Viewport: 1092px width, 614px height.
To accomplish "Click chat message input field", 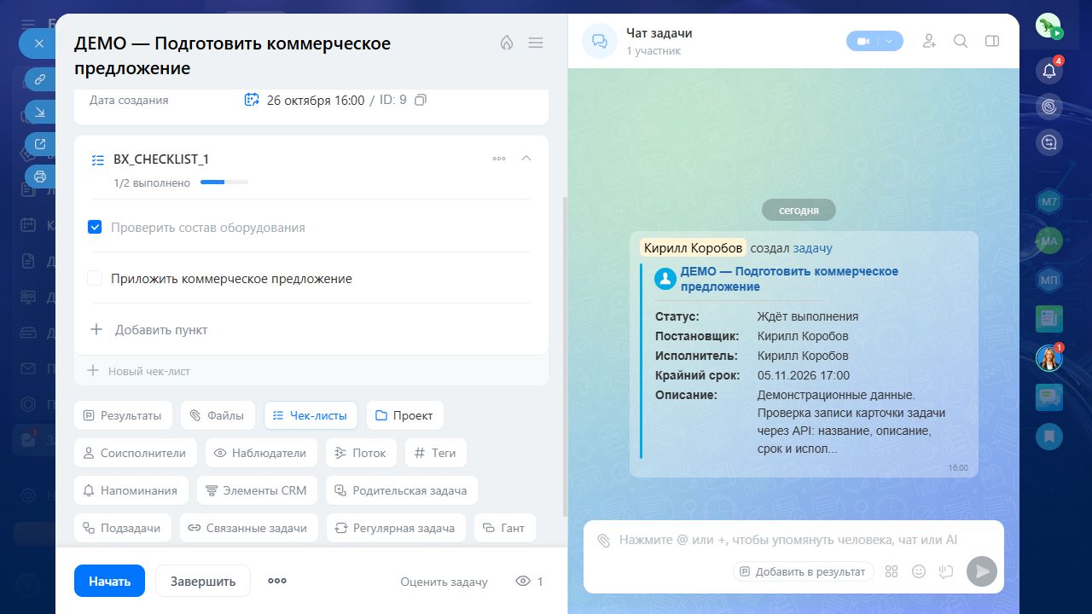I will tap(788, 540).
